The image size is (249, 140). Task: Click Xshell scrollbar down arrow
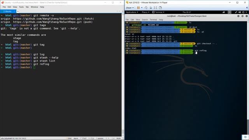123,135
